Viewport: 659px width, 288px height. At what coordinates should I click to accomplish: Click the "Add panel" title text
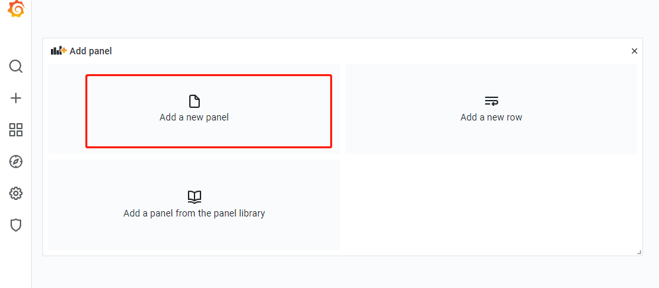click(x=91, y=51)
